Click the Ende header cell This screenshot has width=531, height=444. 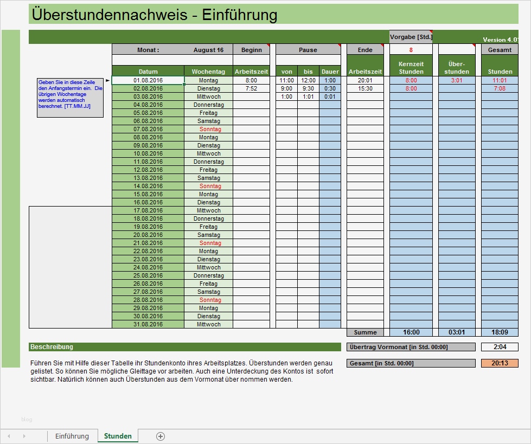point(365,50)
